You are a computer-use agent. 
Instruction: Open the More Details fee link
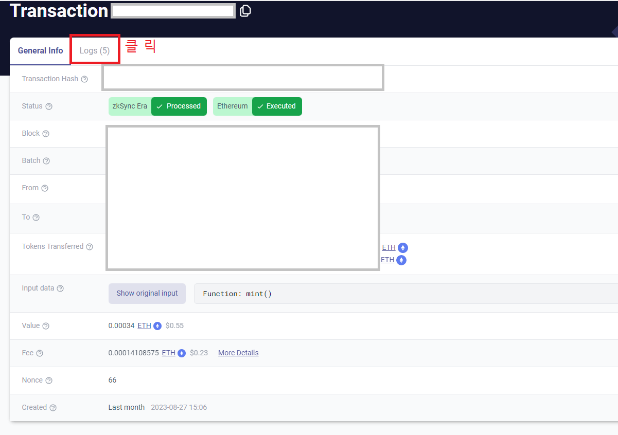tap(238, 353)
